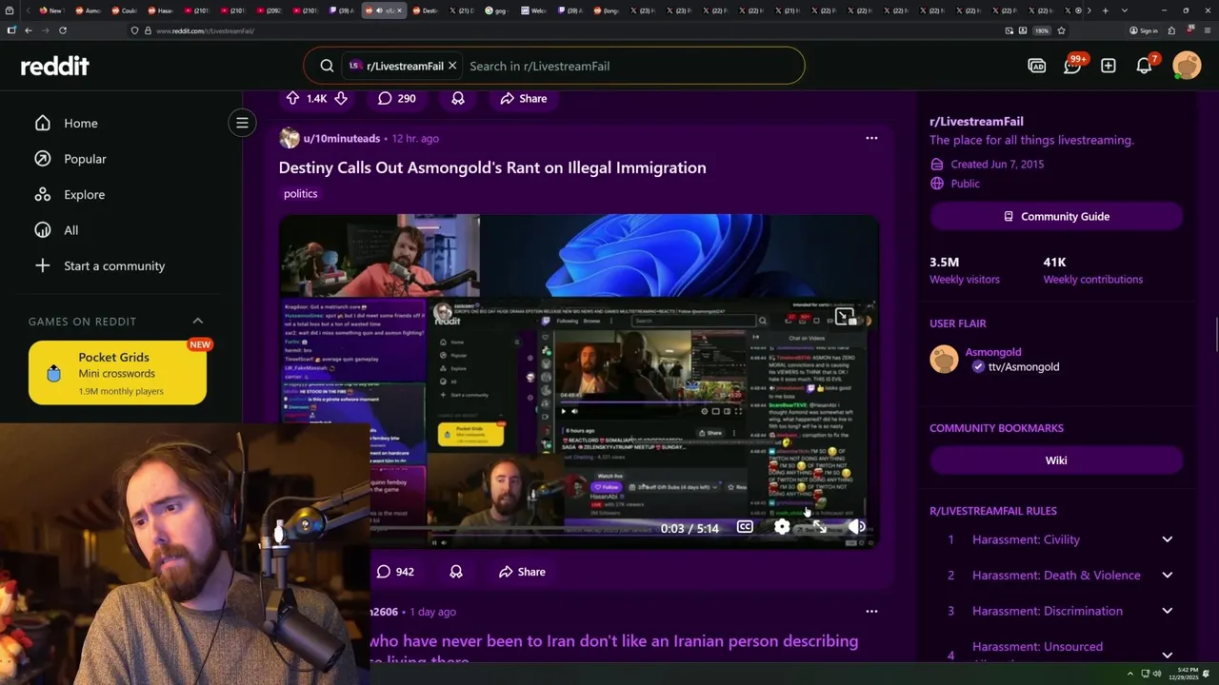Mute the video volume
This screenshot has height=685, width=1219.
[857, 527]
